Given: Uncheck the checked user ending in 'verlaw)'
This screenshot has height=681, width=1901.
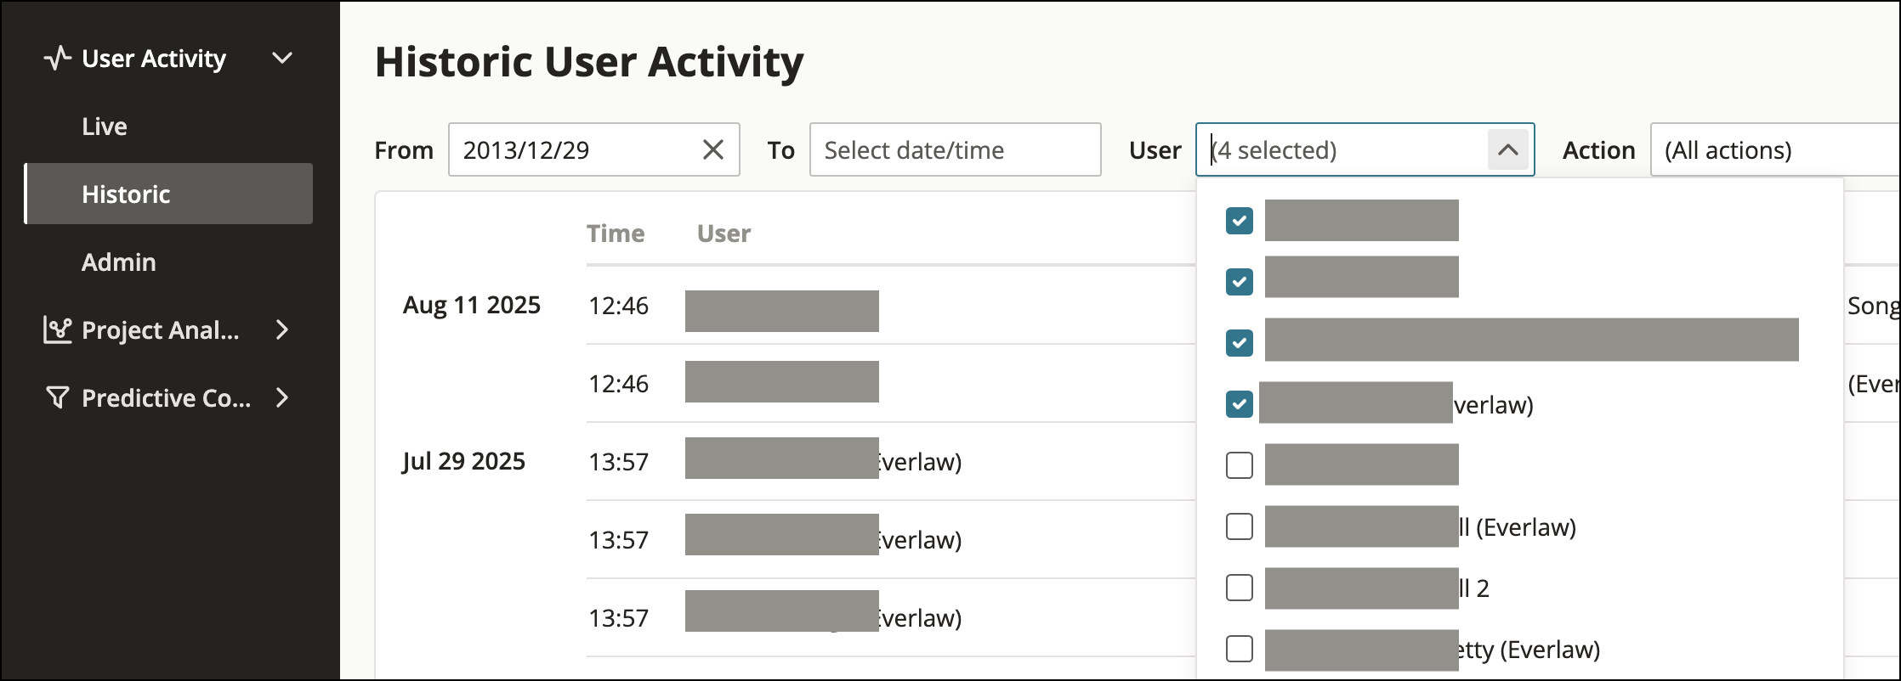Looking at the screenshot, I should (1240, 404).
